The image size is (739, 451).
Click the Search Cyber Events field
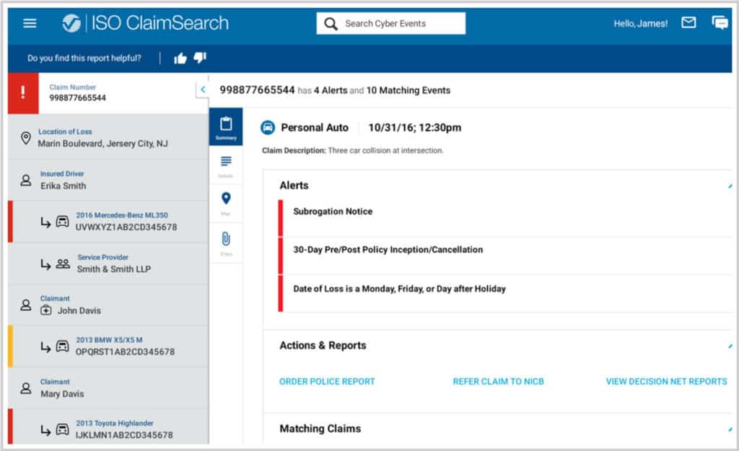[x=401, y=24]
